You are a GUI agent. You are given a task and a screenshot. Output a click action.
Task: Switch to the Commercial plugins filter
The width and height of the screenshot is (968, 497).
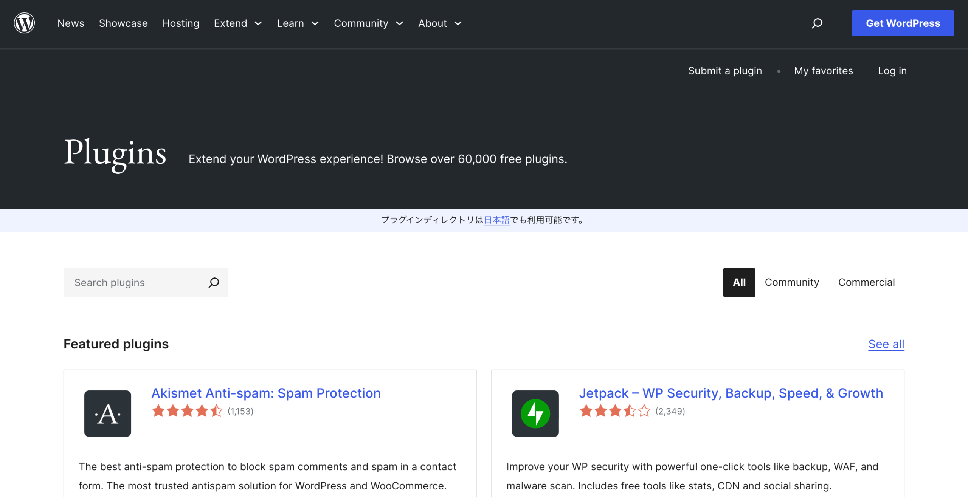point(866,282)
